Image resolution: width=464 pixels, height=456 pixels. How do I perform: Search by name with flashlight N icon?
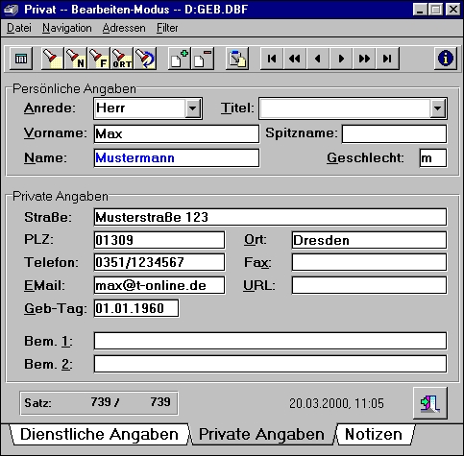(x=76, y=59)
